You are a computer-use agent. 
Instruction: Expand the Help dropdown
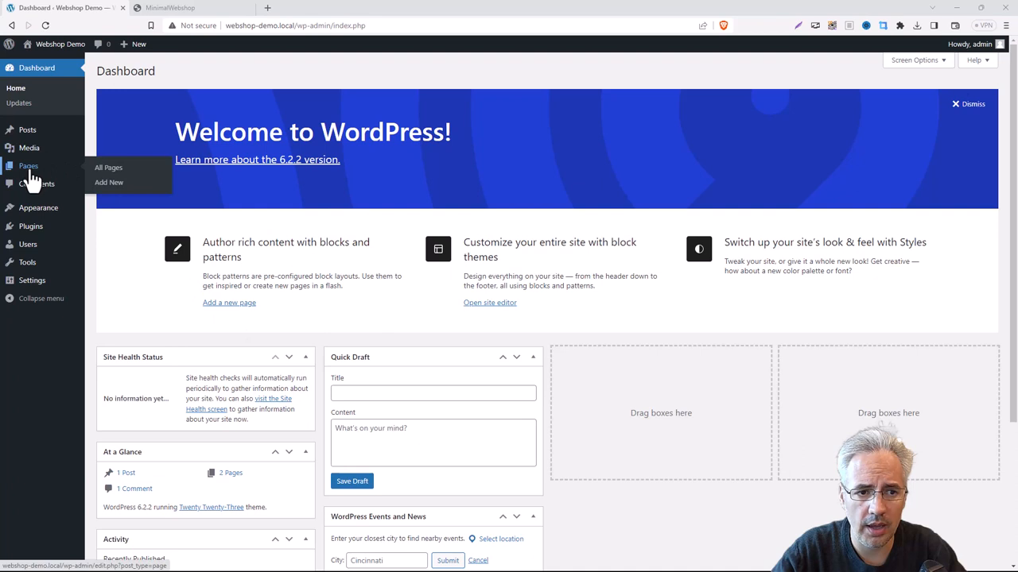[978, 60]
